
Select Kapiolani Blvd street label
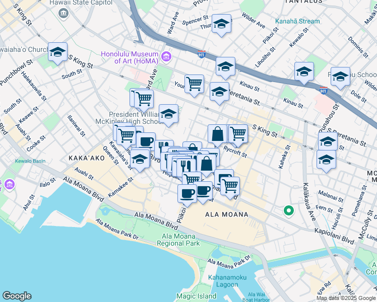click(335, 236)
